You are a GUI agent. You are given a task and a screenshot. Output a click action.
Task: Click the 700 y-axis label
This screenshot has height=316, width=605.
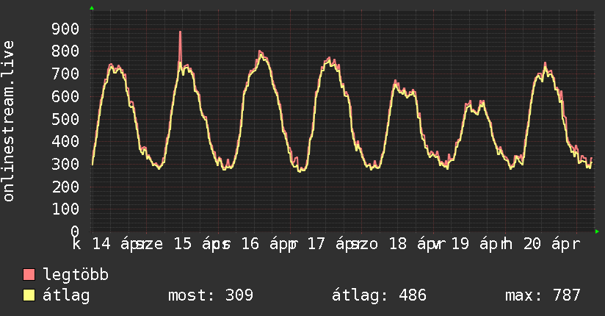pyautogui.click(x=65, y=73)
